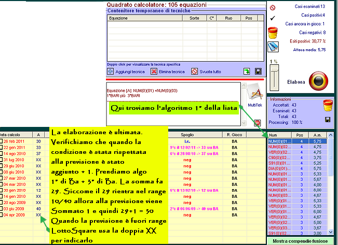Click the green arrow import icon in techniques container
This screenshot has width=338, height=245.
tap(247, 71)
